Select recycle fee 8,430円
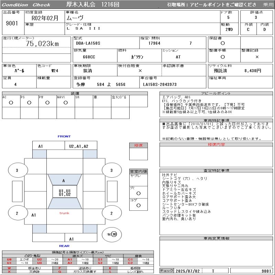The image size is (275, 275). point(253,71)
